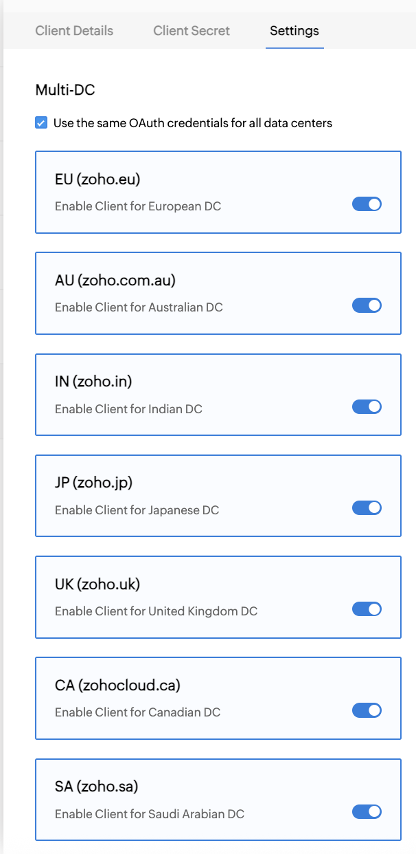This screenshot has height=854, width=416.
Task: Disable Client for United Kingdom DC
Action: click(367, 609)
